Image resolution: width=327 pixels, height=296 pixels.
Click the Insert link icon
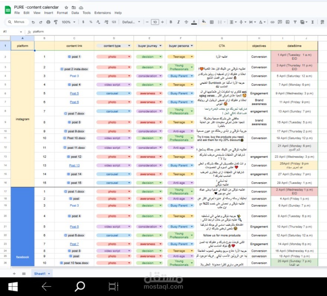pyautogui.click(x=272, y=22)
